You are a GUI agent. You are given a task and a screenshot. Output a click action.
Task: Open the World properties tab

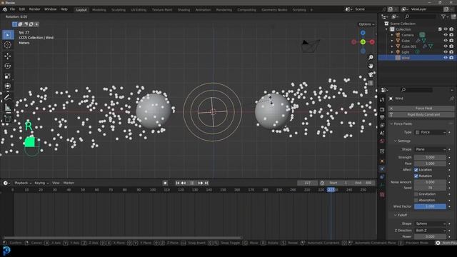(x=382, y=141)
